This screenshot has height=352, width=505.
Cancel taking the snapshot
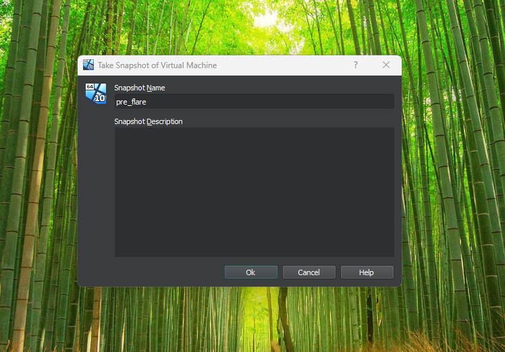coord(309,272)
